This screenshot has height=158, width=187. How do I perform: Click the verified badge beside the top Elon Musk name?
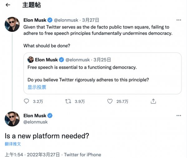tap(50, 20)
